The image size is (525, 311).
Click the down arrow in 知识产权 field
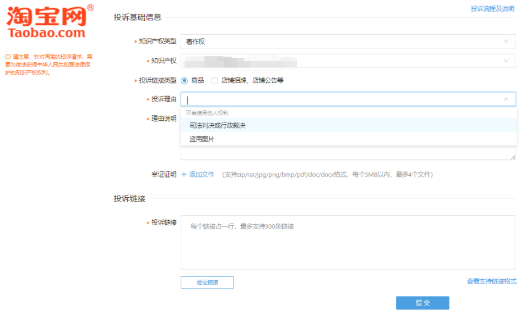(x=506, y=61)
